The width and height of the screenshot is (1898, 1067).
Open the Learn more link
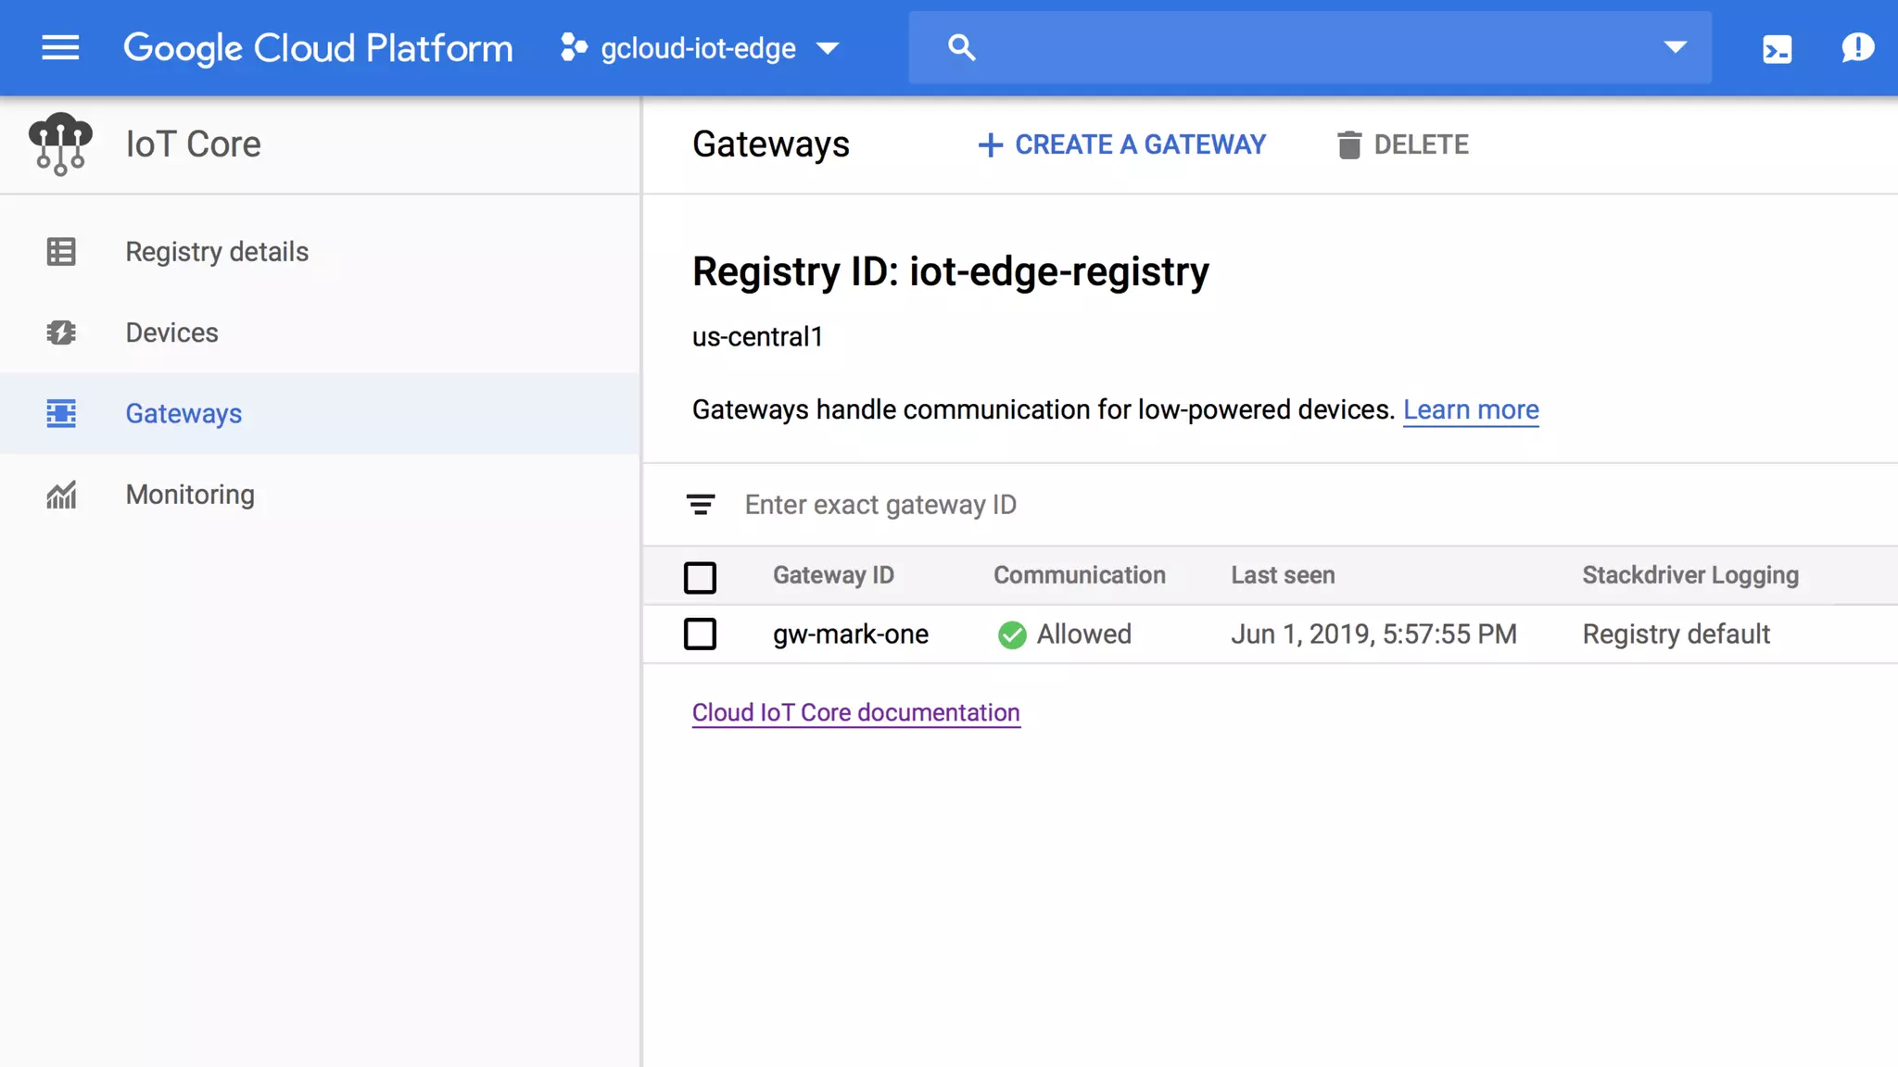coord(1471,409)
